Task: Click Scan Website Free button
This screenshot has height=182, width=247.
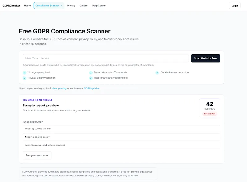Action: click(205, 58)
